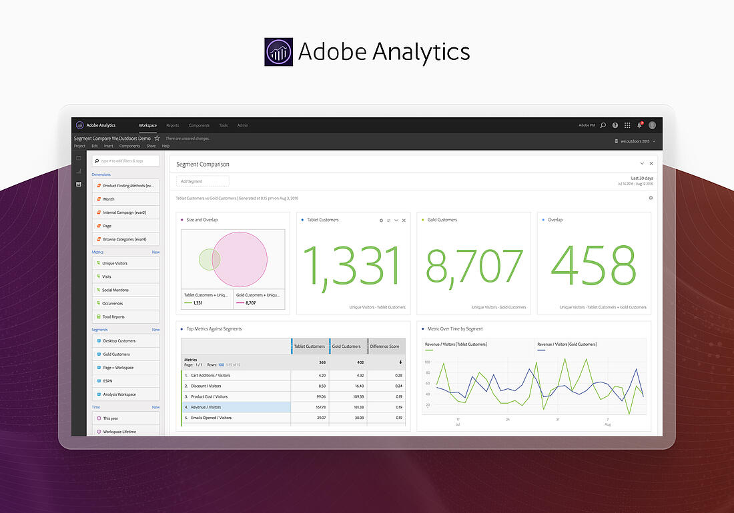Viewport: 734px width, 513px height.
Task: Click the Metrics section link
Action: click(x=97, y=252)
